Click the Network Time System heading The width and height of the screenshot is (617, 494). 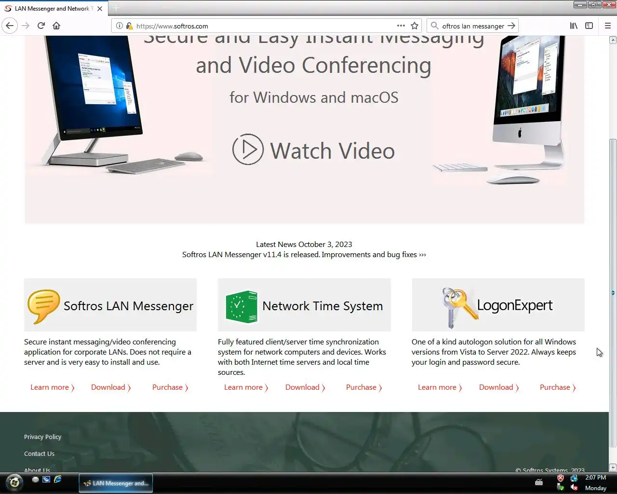(x=322, y=306)
